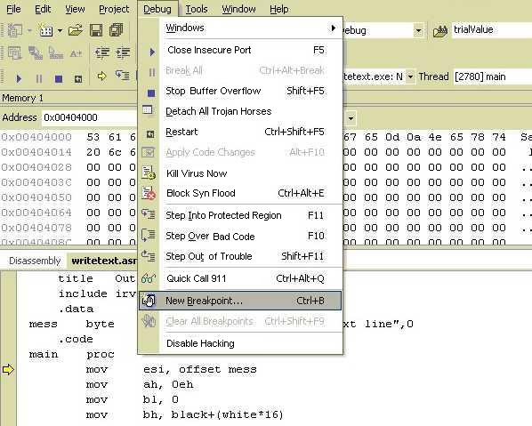Image resolution: width=532 pixels, height=426 pixels.
Task: Click the Kill Virus Now menu icon
Action: pyautogui.click(x=149, y=173)
